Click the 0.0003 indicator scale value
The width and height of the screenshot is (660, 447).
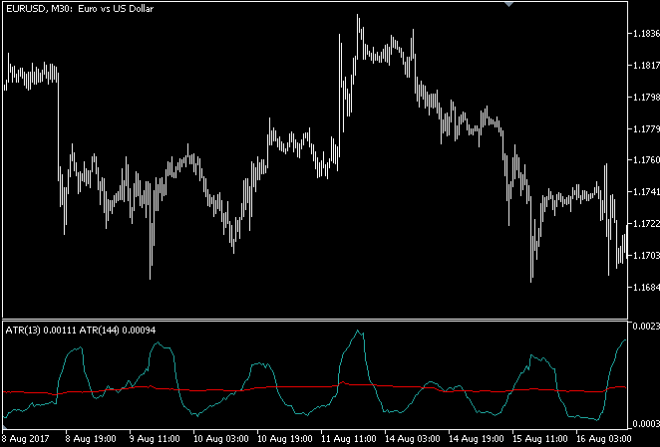point(646,423)
